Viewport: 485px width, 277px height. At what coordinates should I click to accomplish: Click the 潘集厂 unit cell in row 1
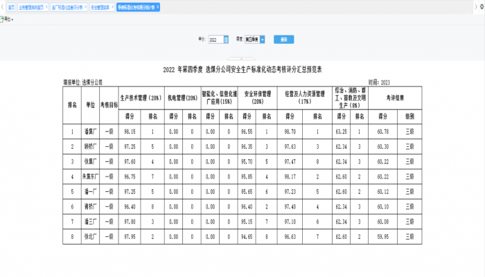(x=90, y=130)
